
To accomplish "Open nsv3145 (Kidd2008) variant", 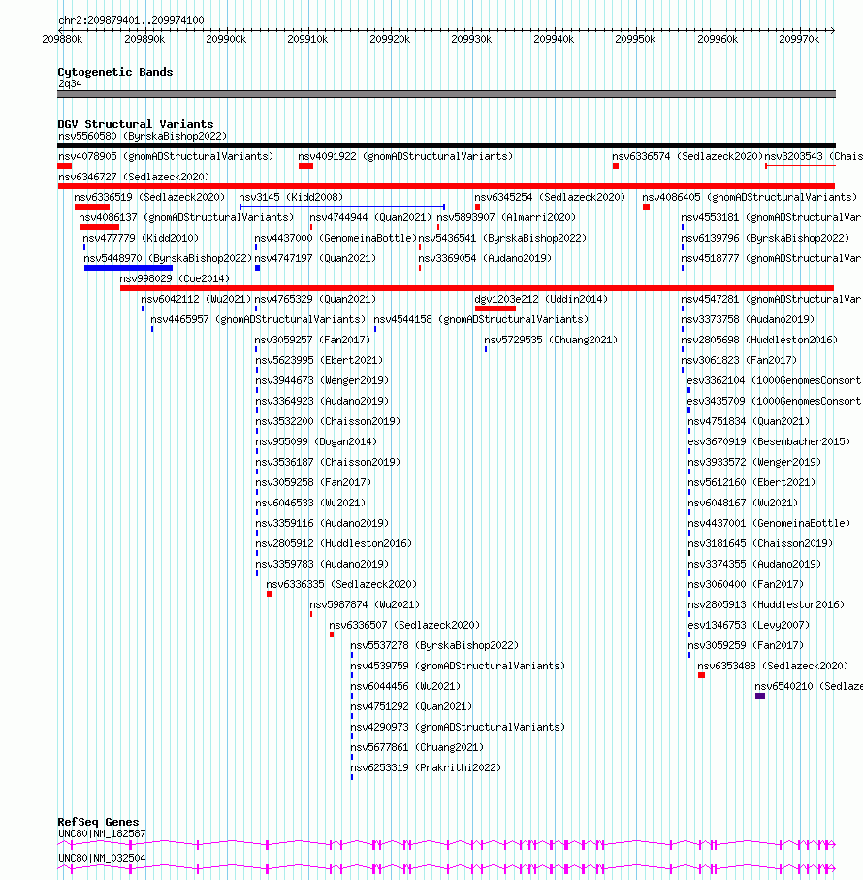I will tap(291, 197).
